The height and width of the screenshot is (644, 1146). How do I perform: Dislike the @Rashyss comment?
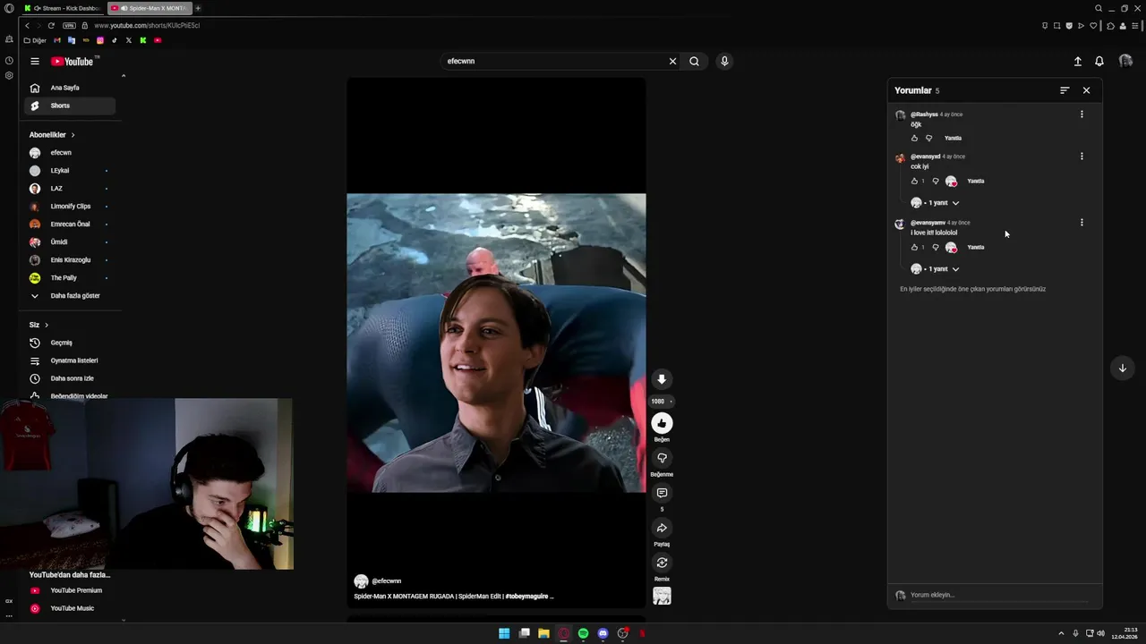(x=928, y=138)
